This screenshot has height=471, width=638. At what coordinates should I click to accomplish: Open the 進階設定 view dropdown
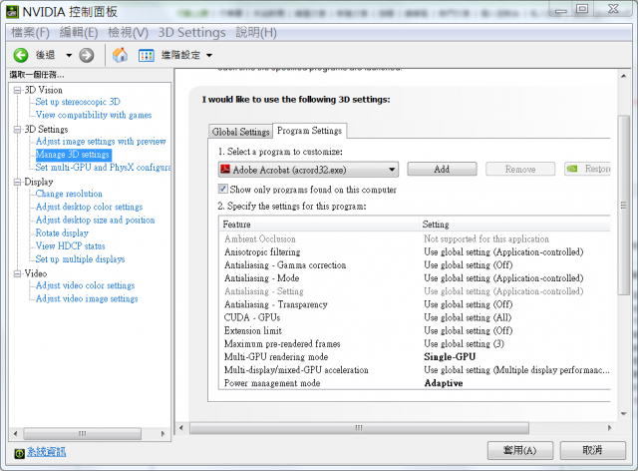click(209, 56)
